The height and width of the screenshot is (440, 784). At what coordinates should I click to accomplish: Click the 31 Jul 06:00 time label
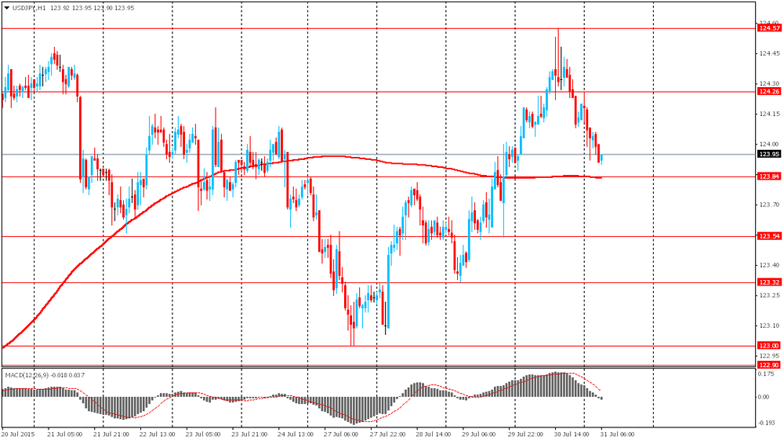pyautogui.click(x=617, y=434)
